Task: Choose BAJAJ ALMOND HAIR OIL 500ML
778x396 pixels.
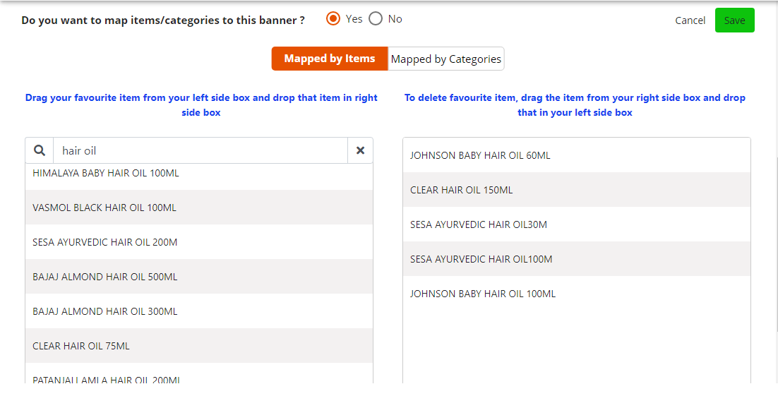Action: (x=105, y=277)
